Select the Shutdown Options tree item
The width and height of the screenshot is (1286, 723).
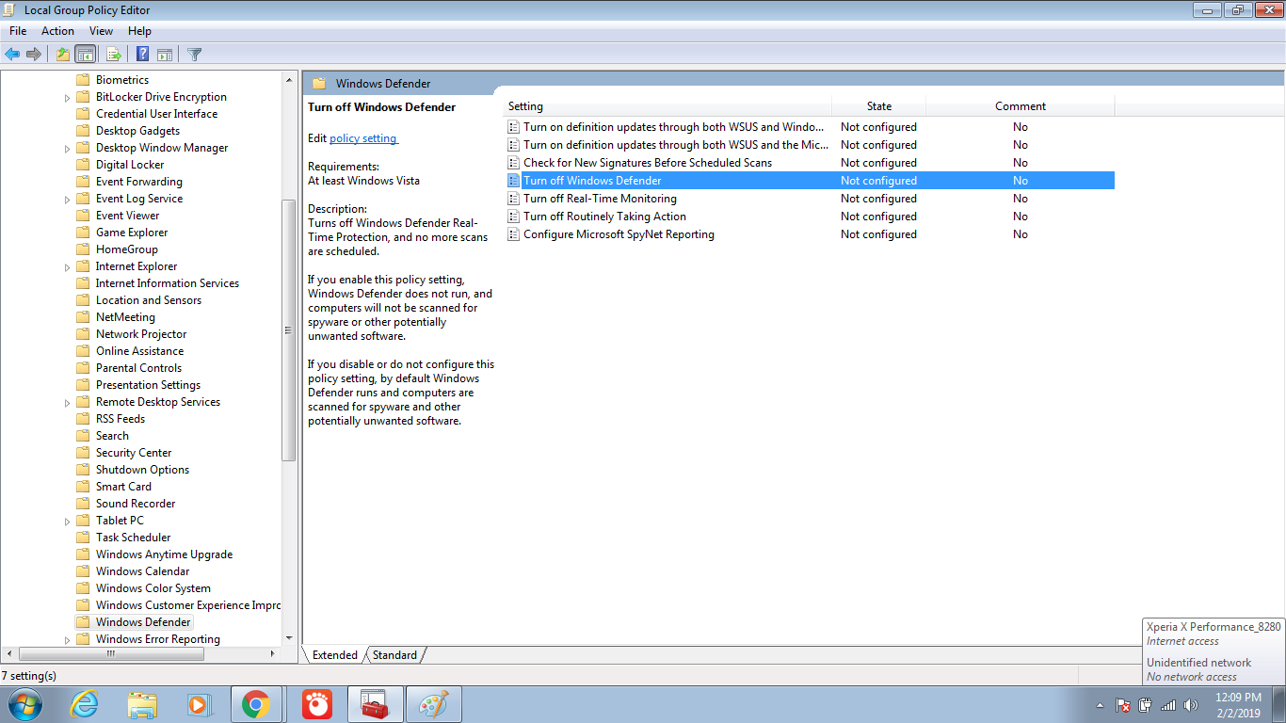pos(142,470)
